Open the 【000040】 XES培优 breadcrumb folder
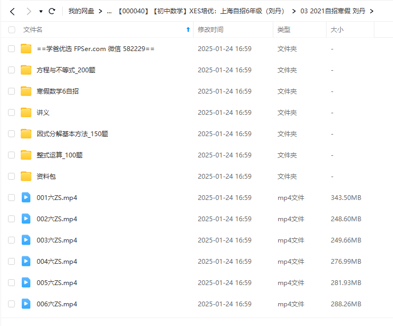 click(201, 11)
